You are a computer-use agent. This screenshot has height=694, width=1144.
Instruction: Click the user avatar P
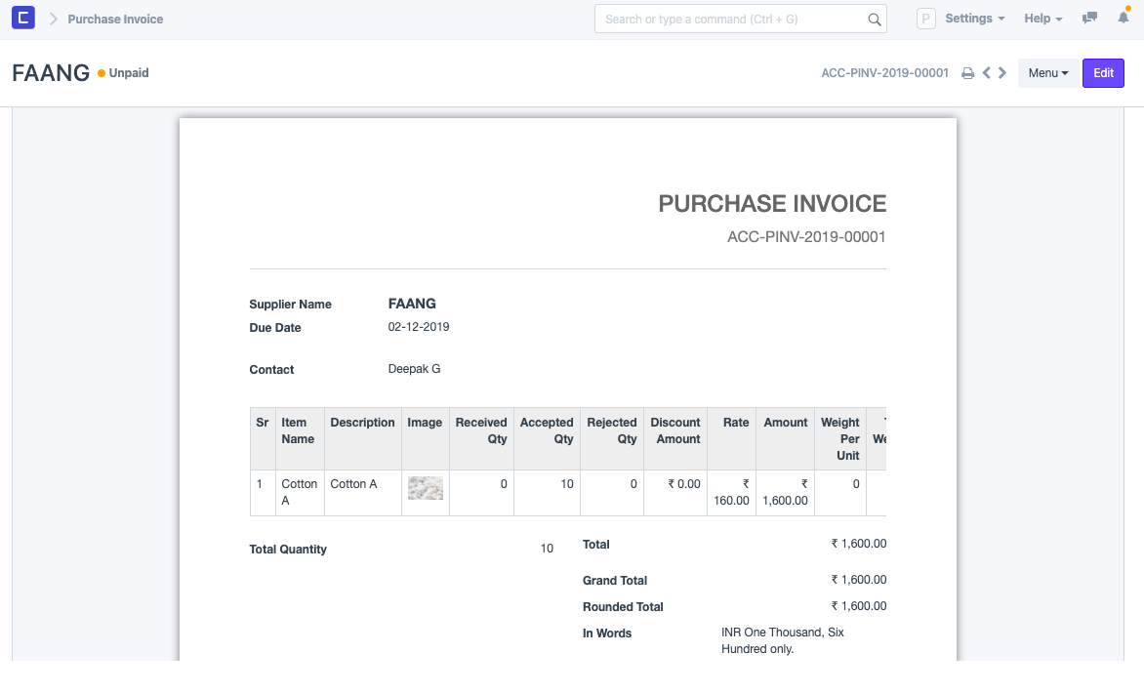(x=926, y=19)
